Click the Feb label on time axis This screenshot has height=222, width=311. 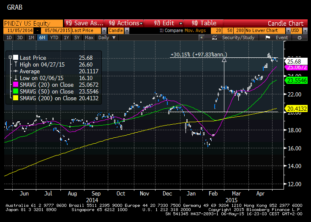[x=213, y=193]
